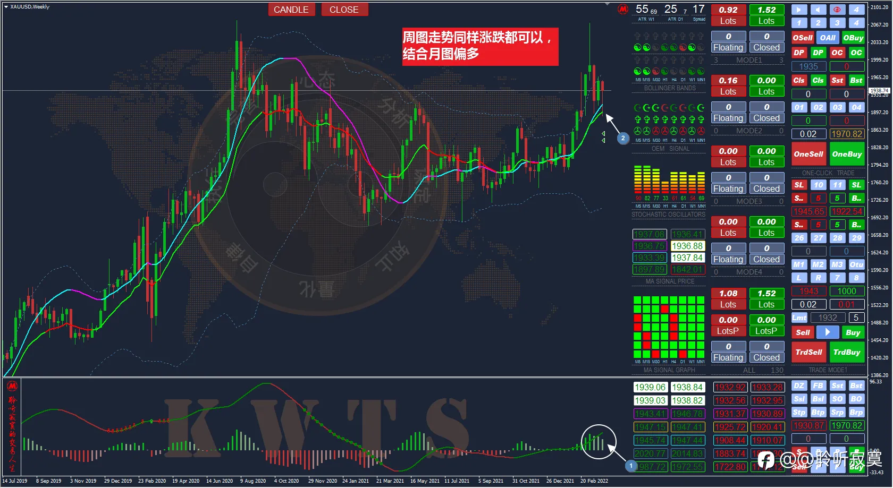Click the FB button in the bottom panel
The width and height of the screenshot is (893, 488).
(818, 386)
